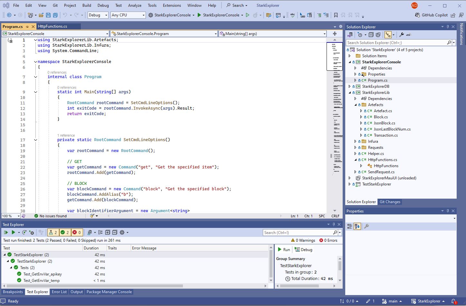Click the Test Explorer horizontal scrollbar
The image size is (466, 306).
[95, 286]
